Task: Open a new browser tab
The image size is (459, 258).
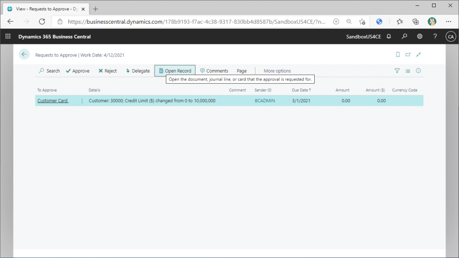Action: click(95, 9)
